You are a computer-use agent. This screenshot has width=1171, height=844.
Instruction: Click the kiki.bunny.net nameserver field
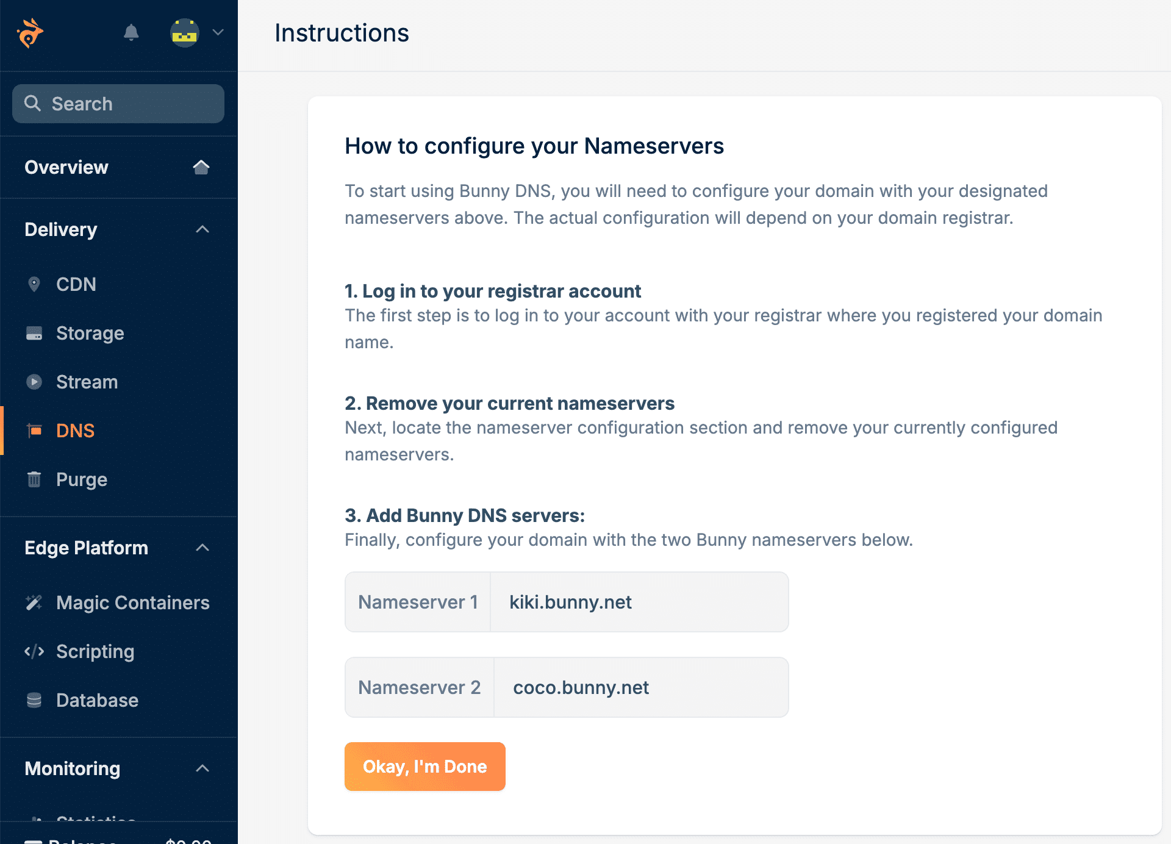pos(639,603)
